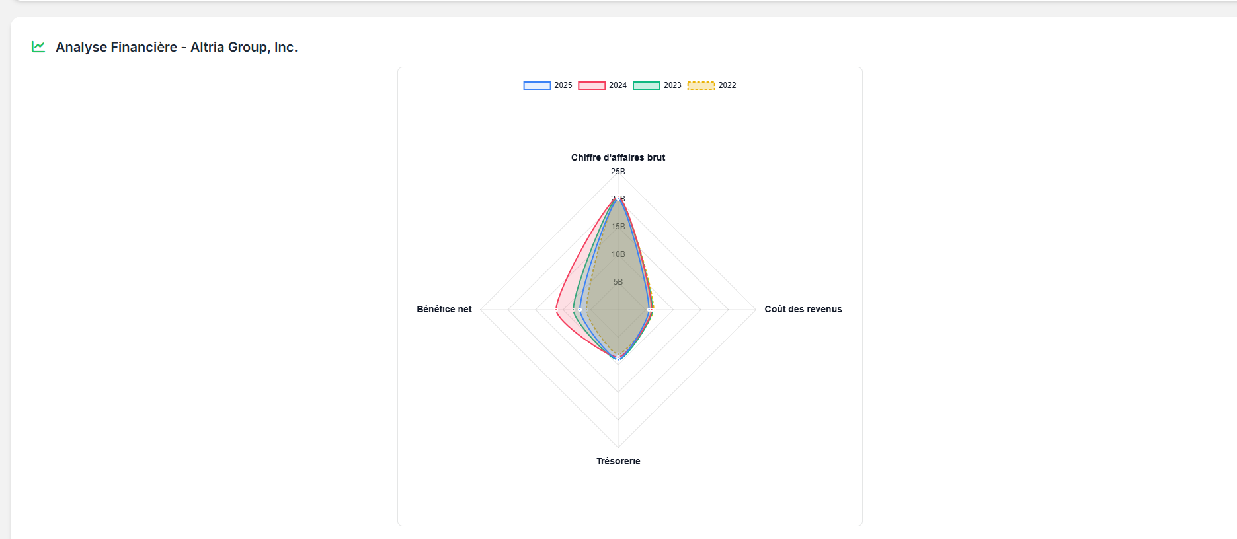Click the 25B scale tick label
Viewport: 1237px width, 539px height.
[618, 172]
